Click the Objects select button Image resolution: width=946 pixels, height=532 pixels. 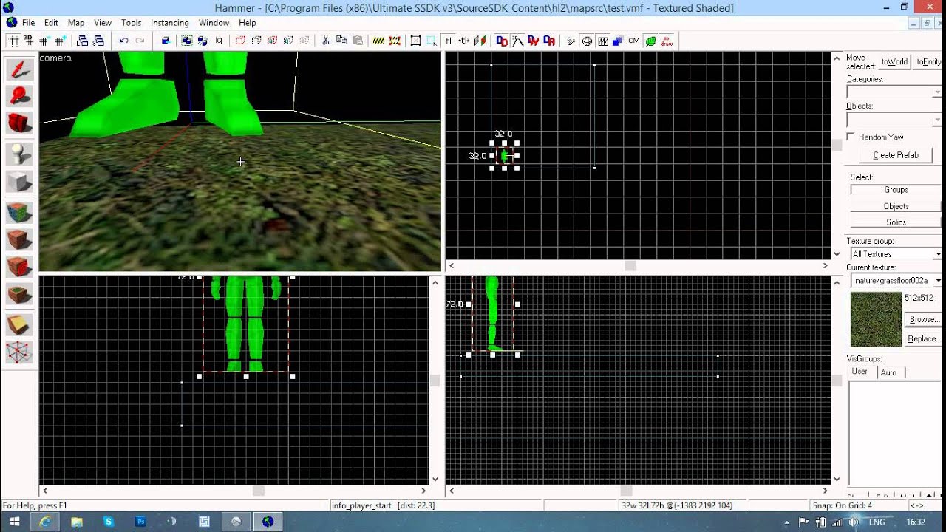coord(896,206)
